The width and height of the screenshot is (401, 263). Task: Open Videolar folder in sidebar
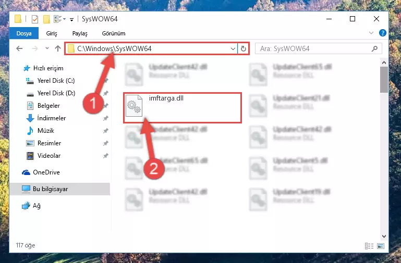point(49,156)
